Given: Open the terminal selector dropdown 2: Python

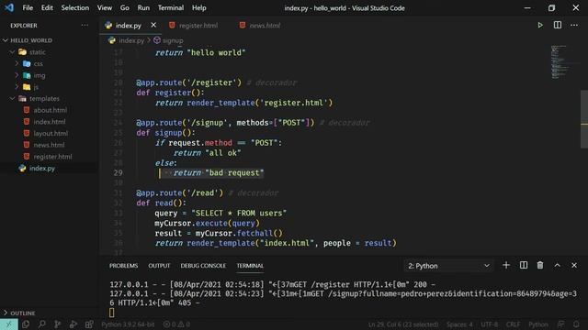Looking at the screenshot, I should [x=448, y=266].
